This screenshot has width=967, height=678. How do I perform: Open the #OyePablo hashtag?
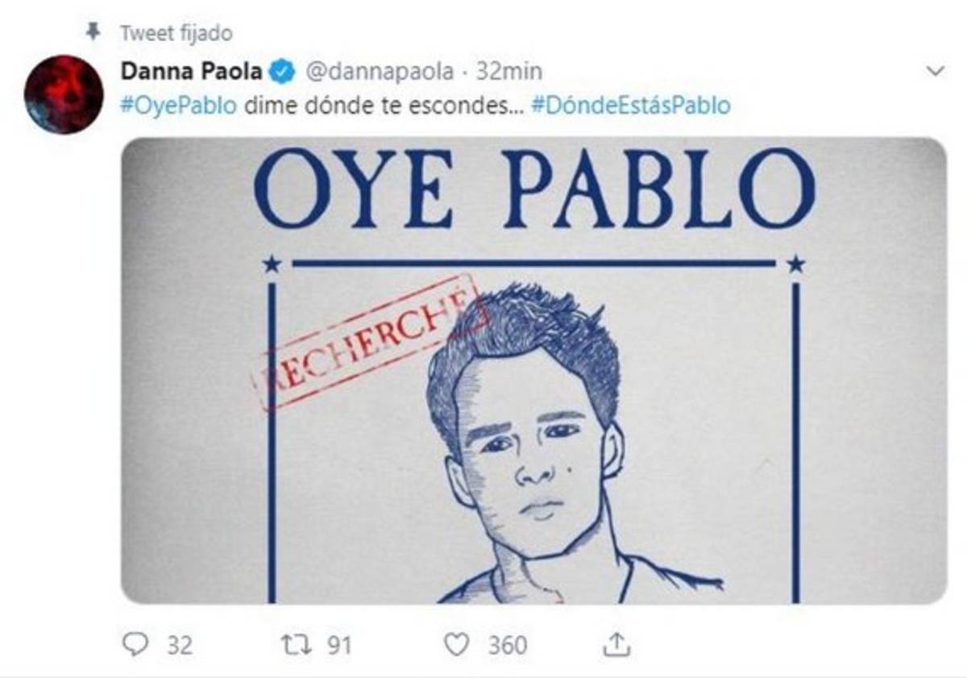(179, 106)
